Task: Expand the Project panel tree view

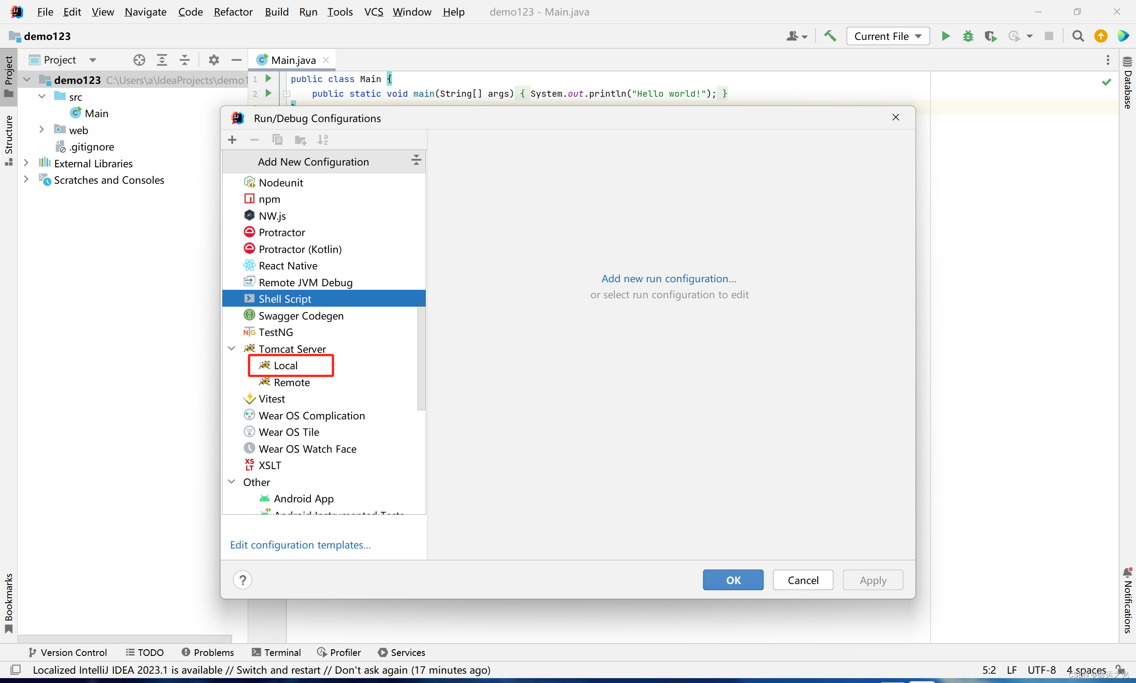Action: 162,59
